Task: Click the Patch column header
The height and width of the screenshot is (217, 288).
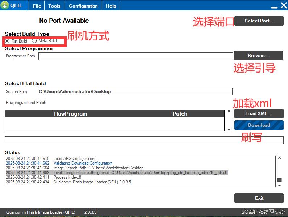Action: click(180, 114)
